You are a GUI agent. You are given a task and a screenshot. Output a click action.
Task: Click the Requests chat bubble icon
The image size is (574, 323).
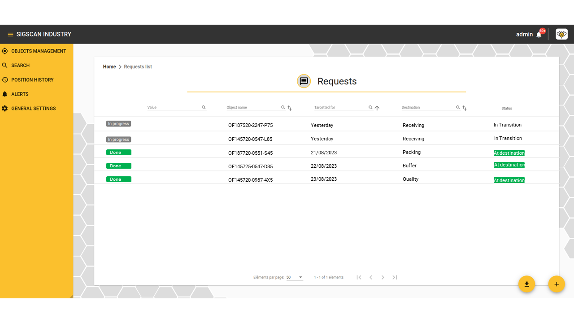(304, 81)
